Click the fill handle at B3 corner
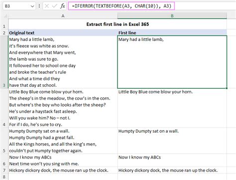The image size is (236, 180). 227,88
